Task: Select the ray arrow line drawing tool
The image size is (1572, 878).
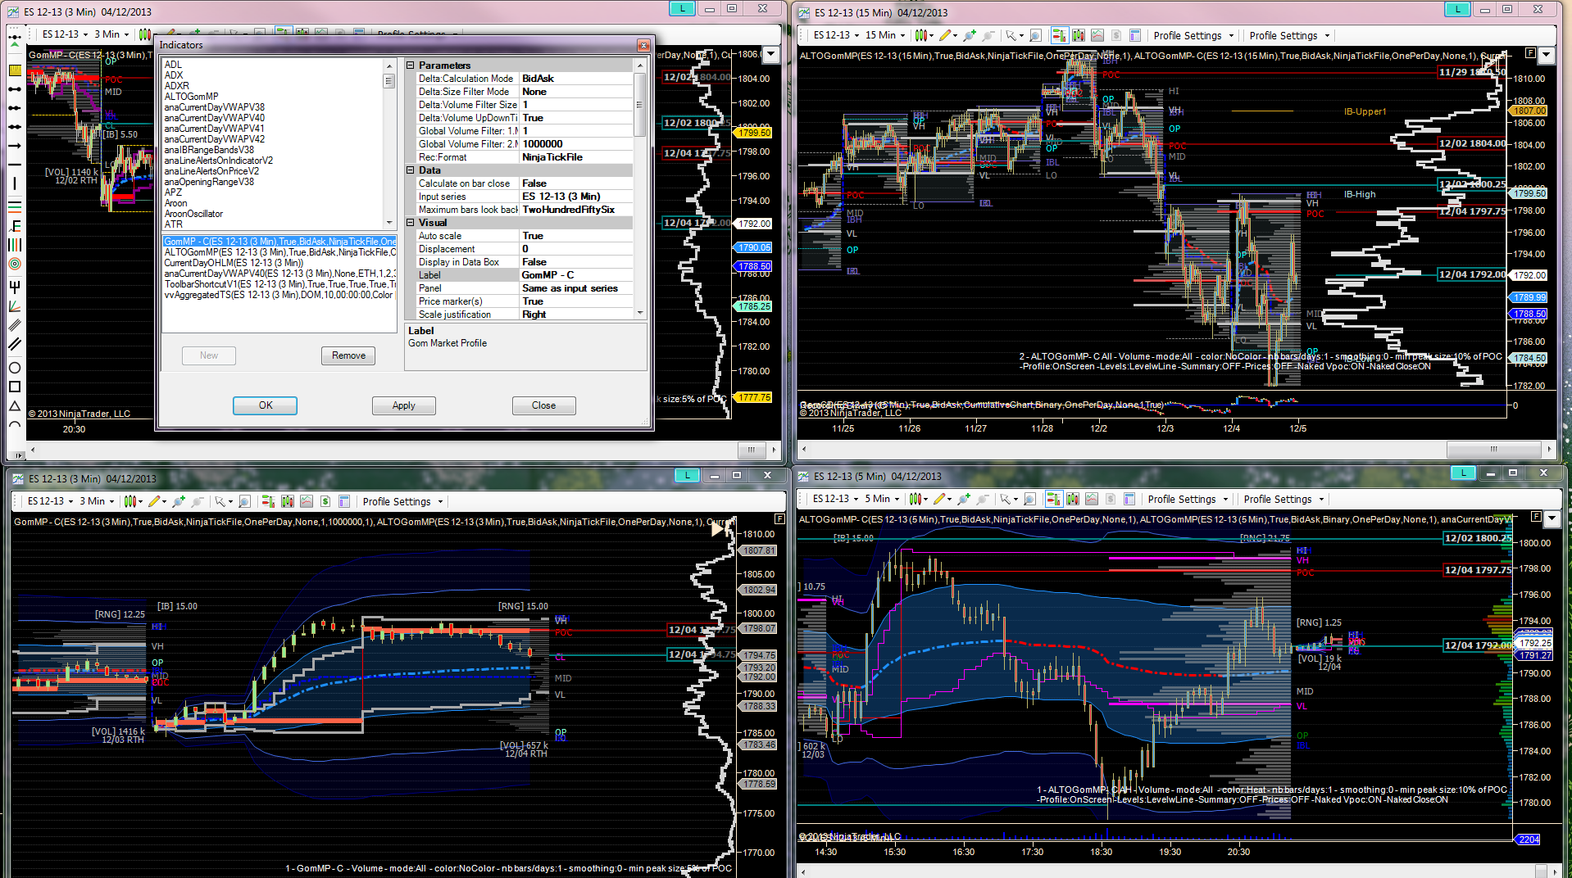Action: coord(15,146)
